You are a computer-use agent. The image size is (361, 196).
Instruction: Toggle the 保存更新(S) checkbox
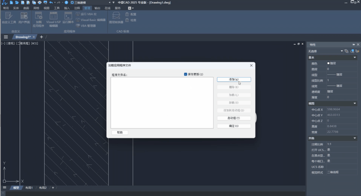(186, 74)
